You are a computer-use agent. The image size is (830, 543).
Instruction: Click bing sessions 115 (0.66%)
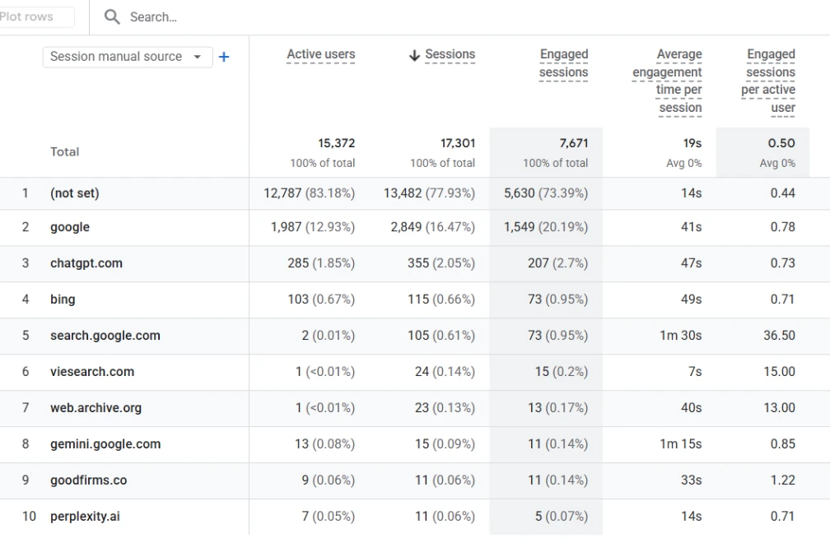pos(441,299)
